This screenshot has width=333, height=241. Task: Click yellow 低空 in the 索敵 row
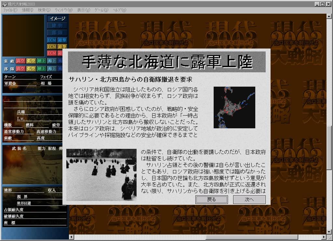[31, 61]
